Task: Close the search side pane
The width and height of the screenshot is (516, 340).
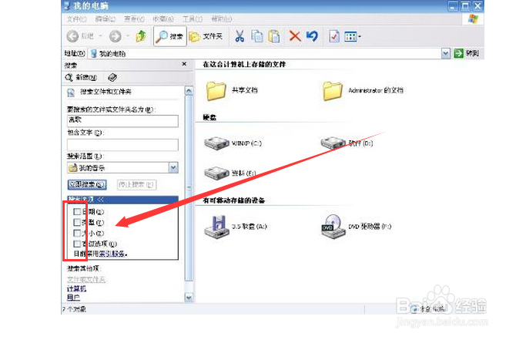Action: click(x=184, y=64)
